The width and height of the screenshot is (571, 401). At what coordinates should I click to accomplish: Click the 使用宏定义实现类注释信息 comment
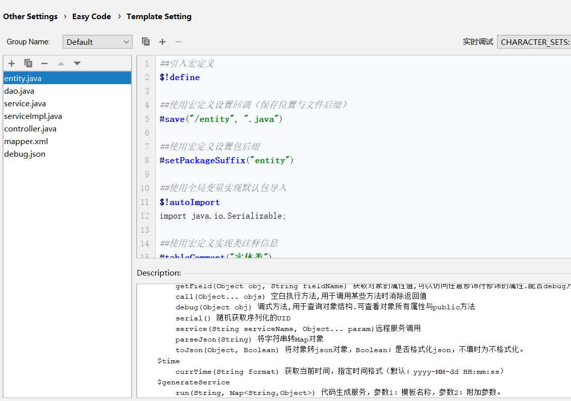click(219, 243)
